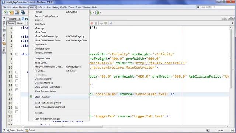Select Scan for External Changes
The image size is (236, 133).
click(59, 119)
